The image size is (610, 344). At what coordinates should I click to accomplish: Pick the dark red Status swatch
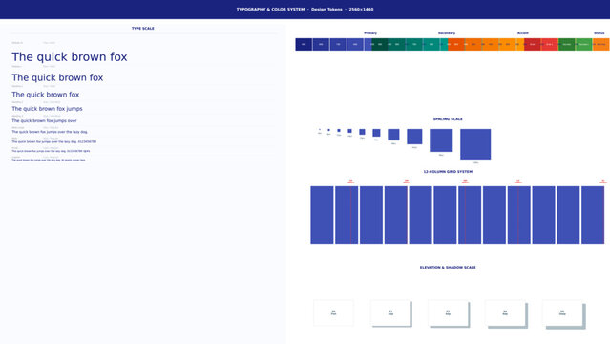(533, 44)
